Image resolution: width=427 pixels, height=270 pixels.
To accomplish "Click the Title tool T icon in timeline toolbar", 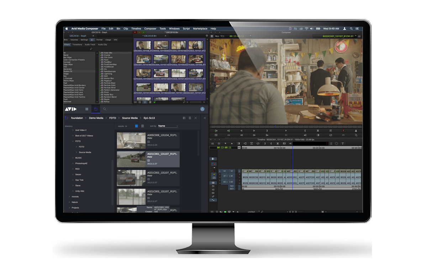I will point(343,143).
